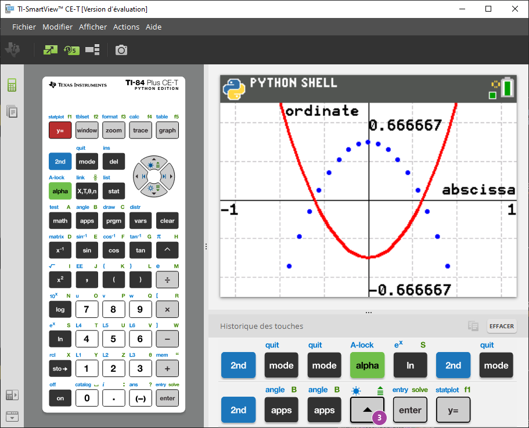Click the number 0 key
Screen dimensions: 529x428
point(87,398)
